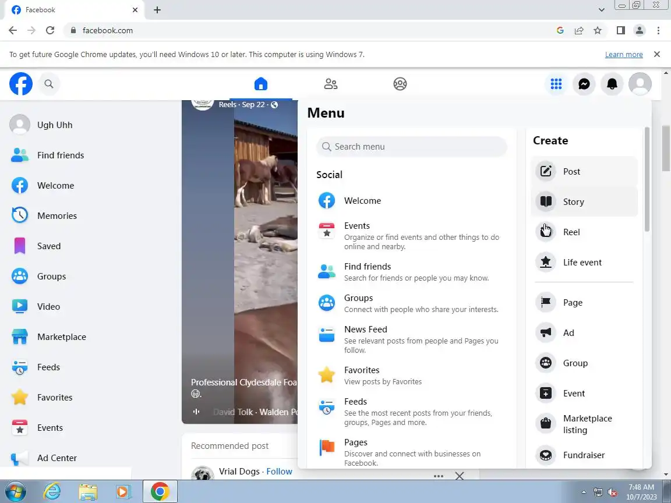Open News Feed in the Menu
This screenshot has height=503, width=671.
411,339
